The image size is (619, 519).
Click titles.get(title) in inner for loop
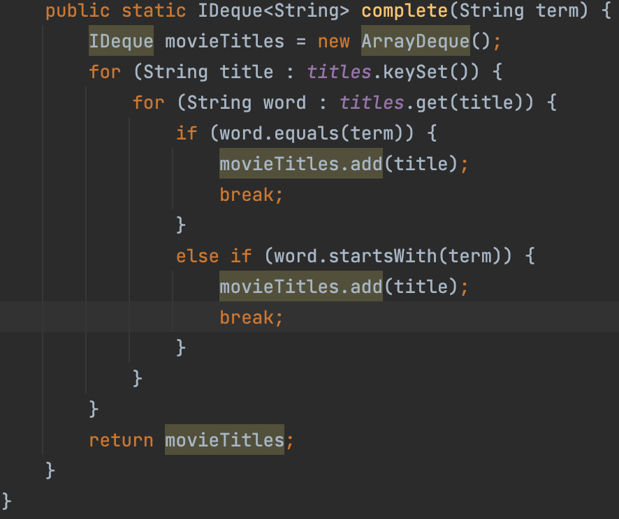[436, 103]
